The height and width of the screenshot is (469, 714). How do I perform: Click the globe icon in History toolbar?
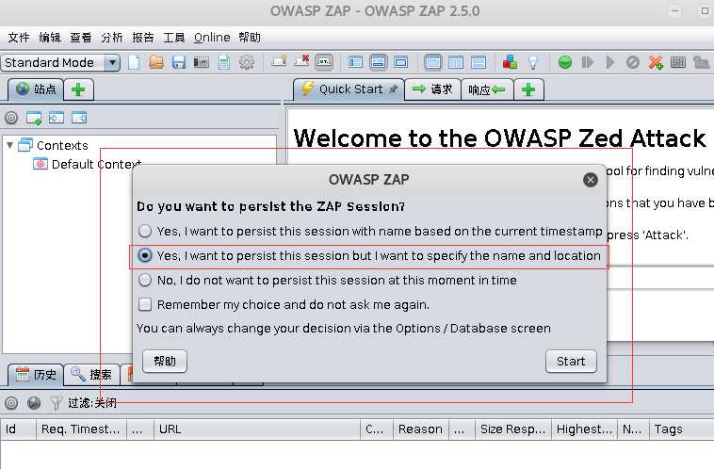click(x=34, y=403)
